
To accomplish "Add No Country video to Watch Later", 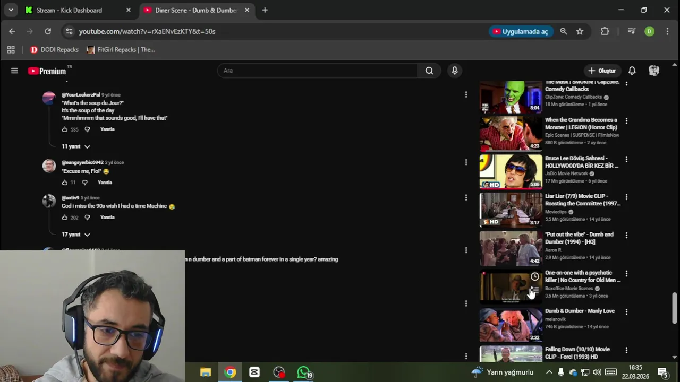I will pos(534,277).
